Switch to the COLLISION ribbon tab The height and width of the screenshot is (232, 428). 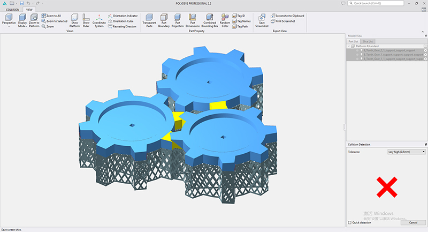tap(12, 10)
